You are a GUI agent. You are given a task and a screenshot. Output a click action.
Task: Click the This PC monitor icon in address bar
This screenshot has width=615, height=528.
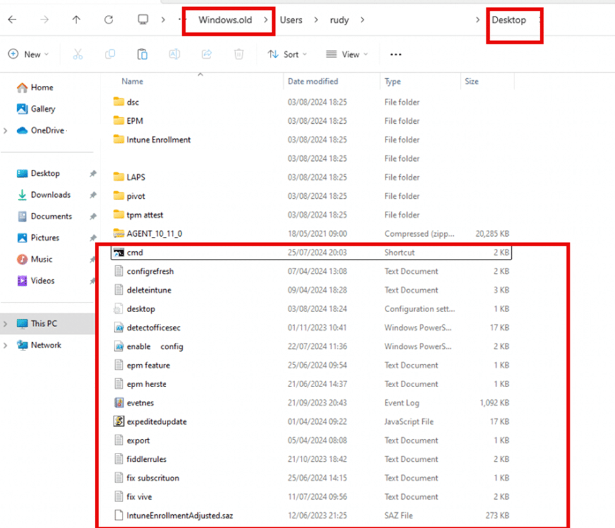(x=143, y=20)
